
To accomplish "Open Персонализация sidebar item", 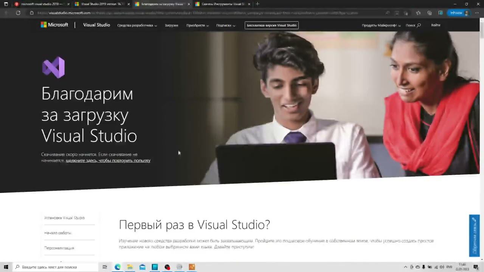I will (x=59, y=248).
